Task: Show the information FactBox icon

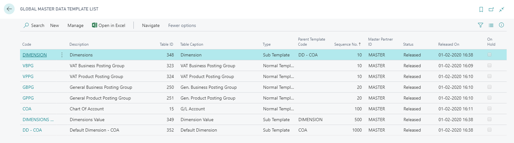Action: (x=501, y=25)
